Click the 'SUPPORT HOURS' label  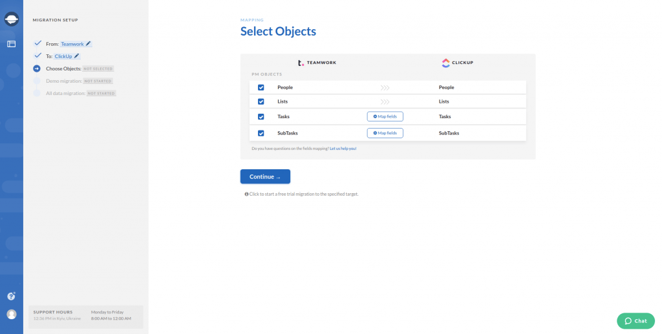tap(53, 312)
